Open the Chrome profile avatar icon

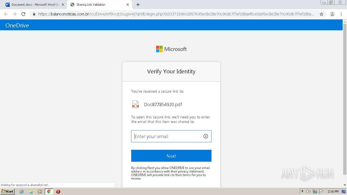(332, 14)
